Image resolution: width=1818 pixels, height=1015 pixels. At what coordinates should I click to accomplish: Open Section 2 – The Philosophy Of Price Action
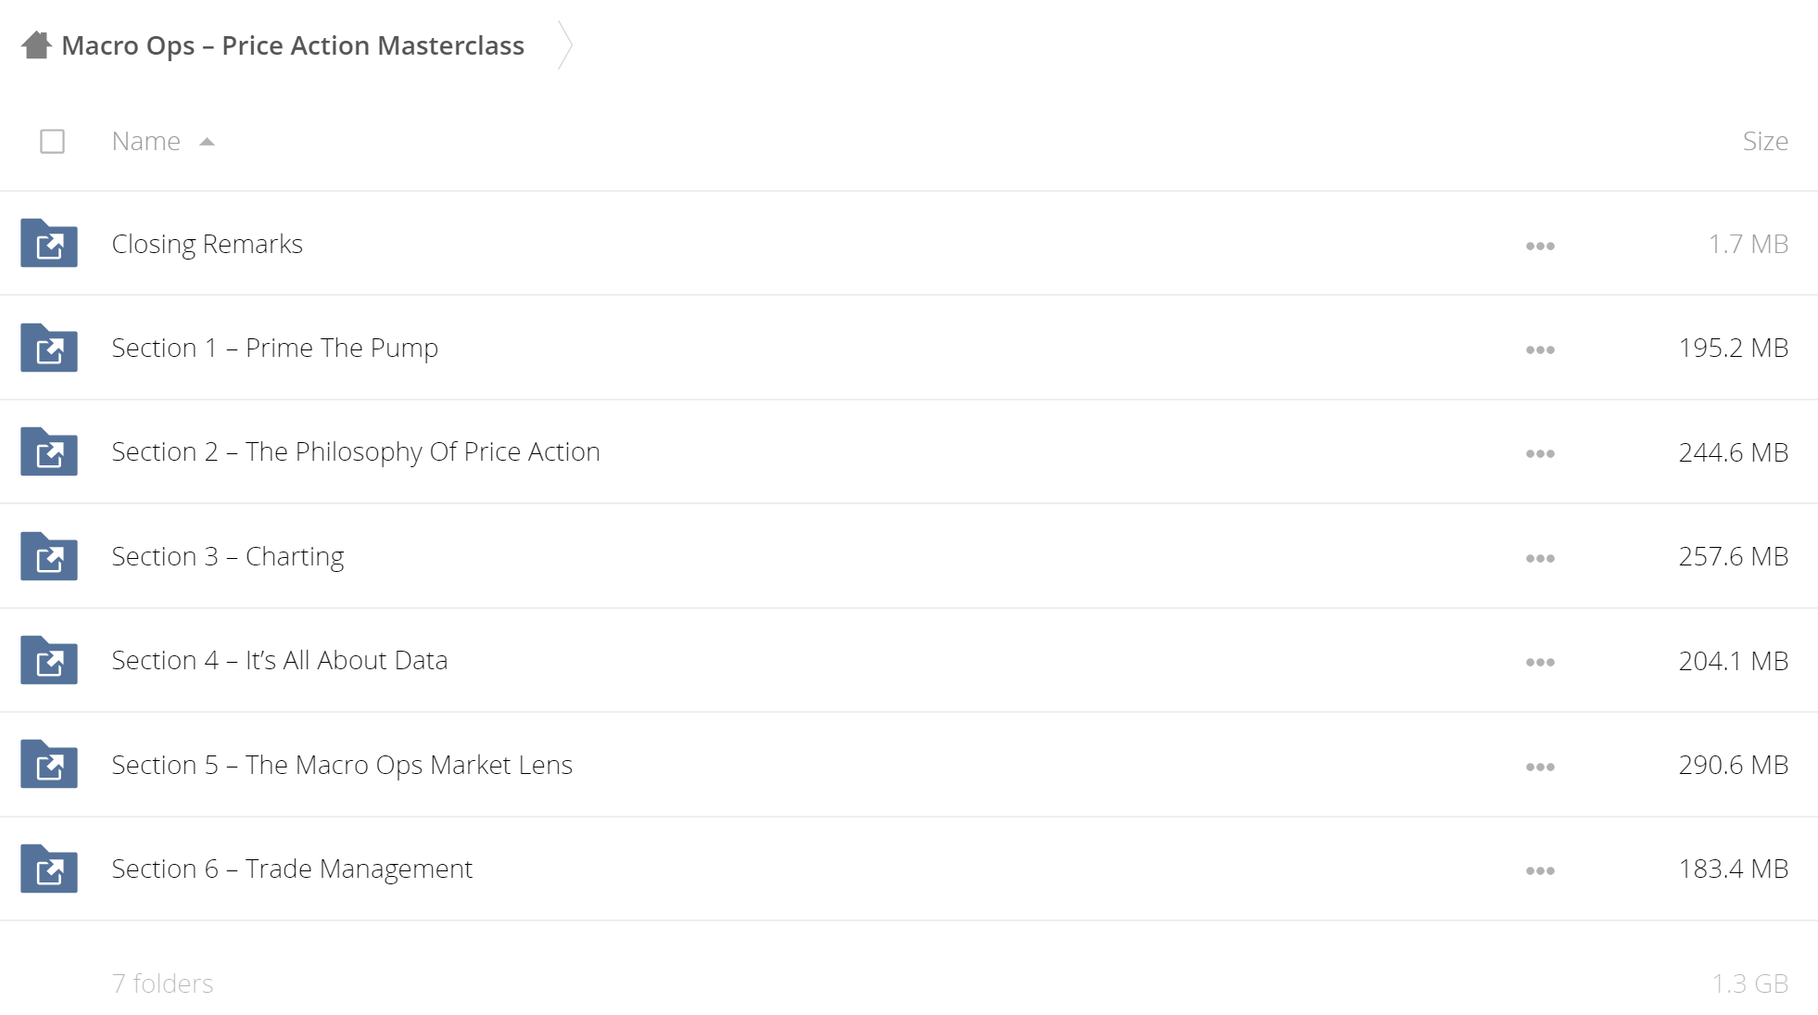(356, 451)
